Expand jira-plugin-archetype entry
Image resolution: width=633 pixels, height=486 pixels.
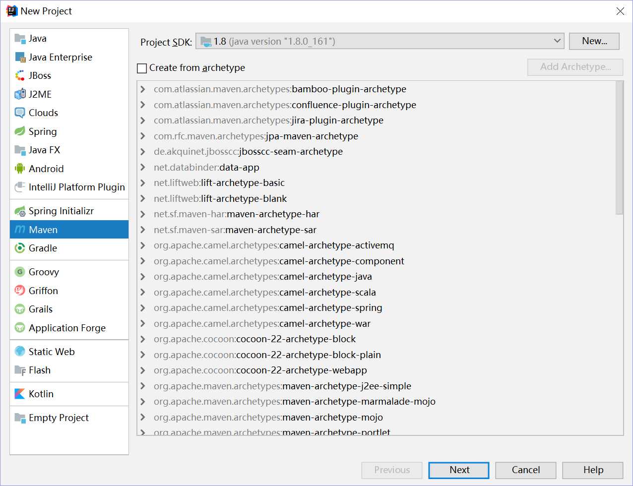pos(143,121)
